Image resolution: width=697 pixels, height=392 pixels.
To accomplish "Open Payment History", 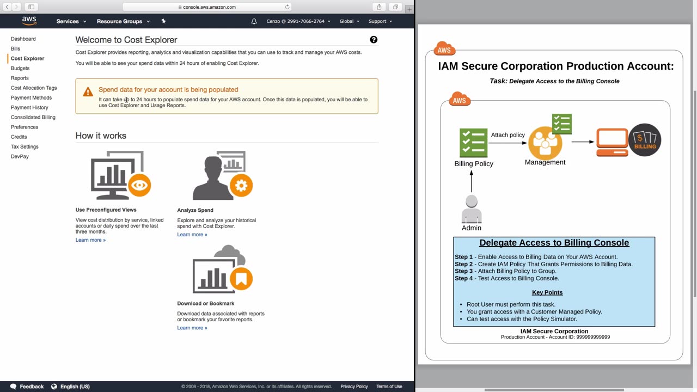I will [29, 108].
